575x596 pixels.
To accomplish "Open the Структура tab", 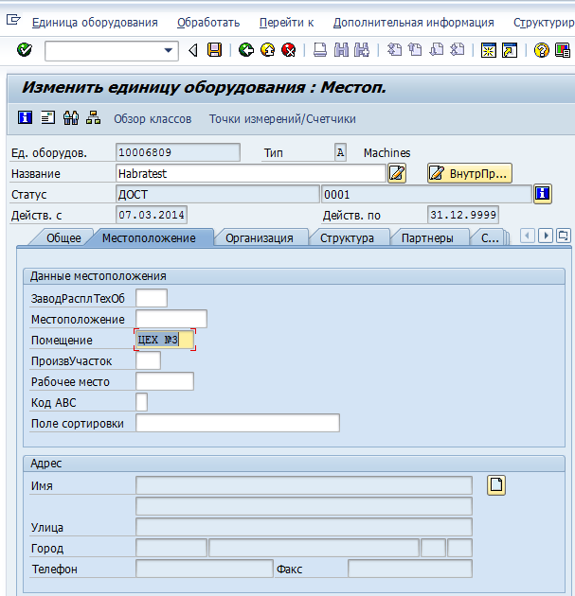I will click(347, 238).
